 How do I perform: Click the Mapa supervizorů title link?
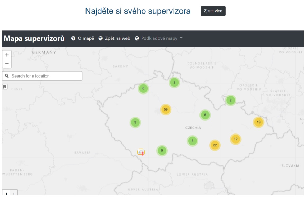coord(34,38)
